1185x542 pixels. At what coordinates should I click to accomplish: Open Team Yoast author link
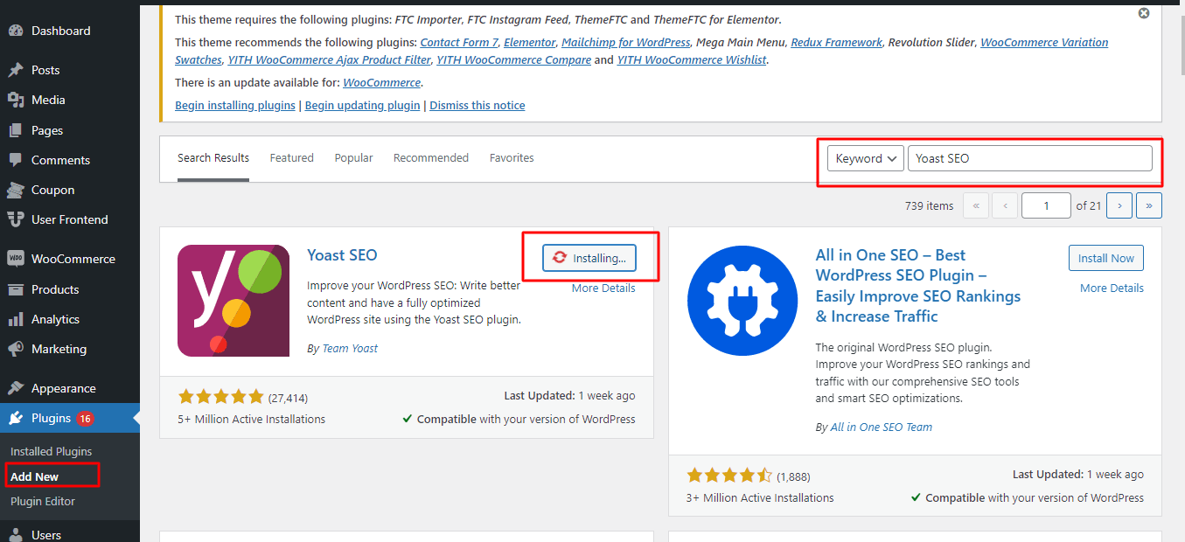pyautogui.click(x=350, y=348)
